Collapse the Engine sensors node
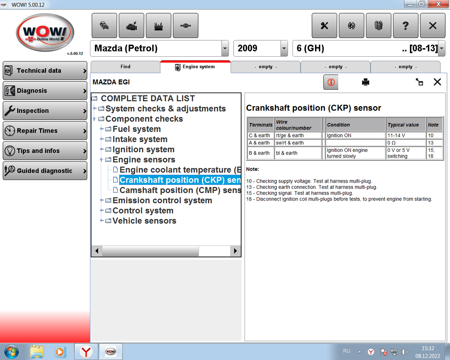 coord(102,160)
